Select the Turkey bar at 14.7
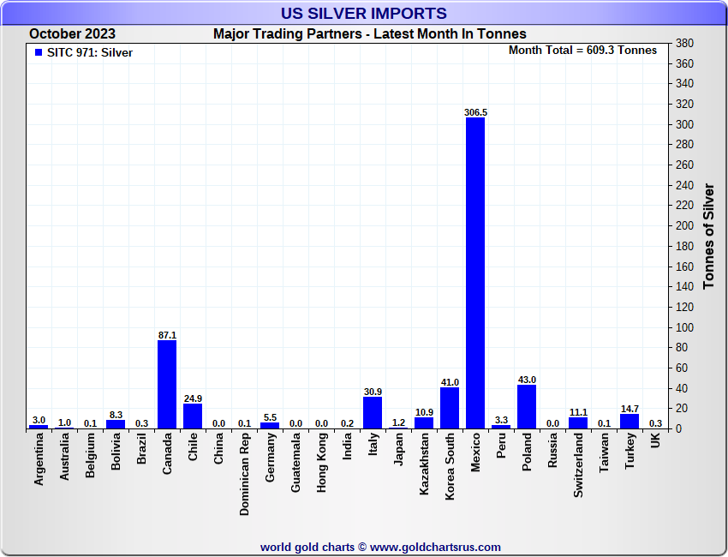The image size is (728, 557). click(x=630, y=421)
